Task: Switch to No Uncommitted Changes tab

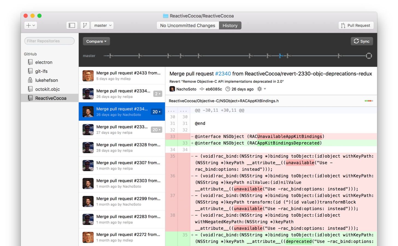Action: pyautogui.click(x=188, y=25)
